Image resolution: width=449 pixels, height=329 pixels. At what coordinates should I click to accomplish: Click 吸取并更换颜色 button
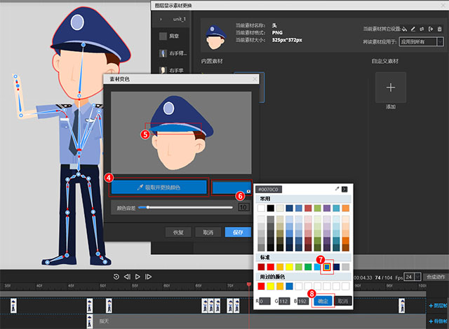point(159,188)
